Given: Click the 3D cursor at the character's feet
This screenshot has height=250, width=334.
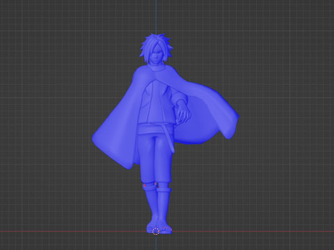Looking at the screenshot, I should coord(156,231).
